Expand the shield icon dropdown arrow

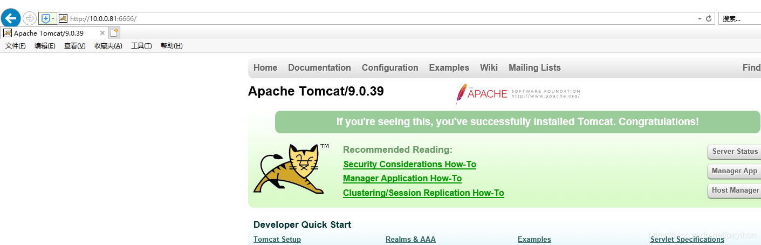53,18
